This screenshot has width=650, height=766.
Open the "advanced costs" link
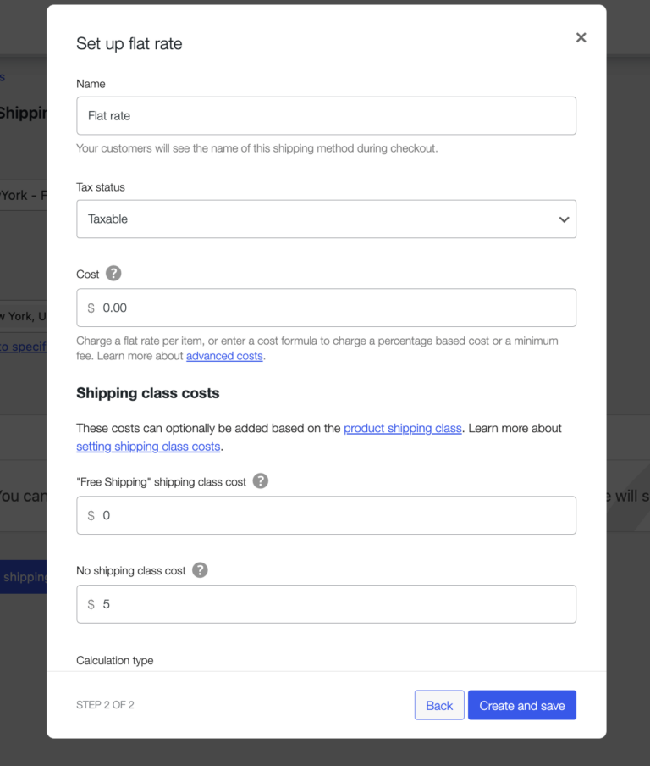[223, 355]
